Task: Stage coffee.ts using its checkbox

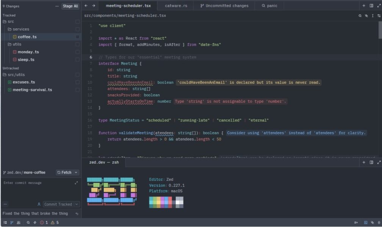Action: (x=77, y=37)
